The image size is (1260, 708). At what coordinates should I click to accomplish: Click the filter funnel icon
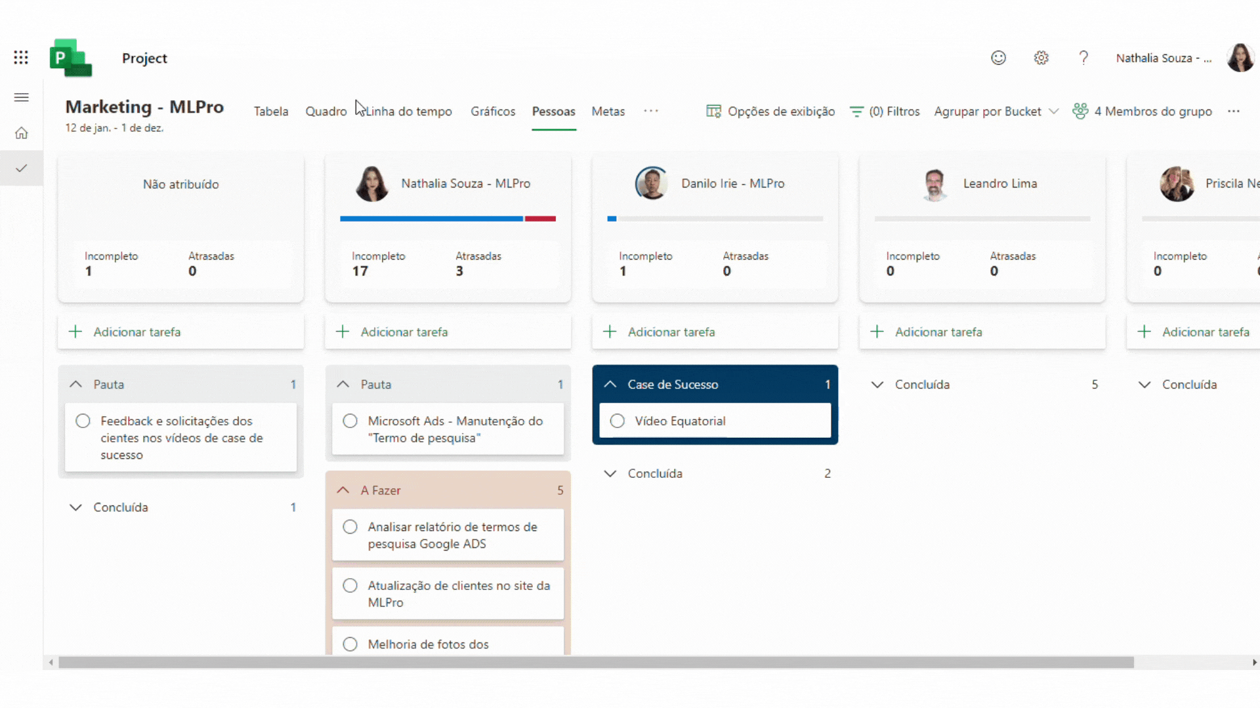[x=856, y=111]
